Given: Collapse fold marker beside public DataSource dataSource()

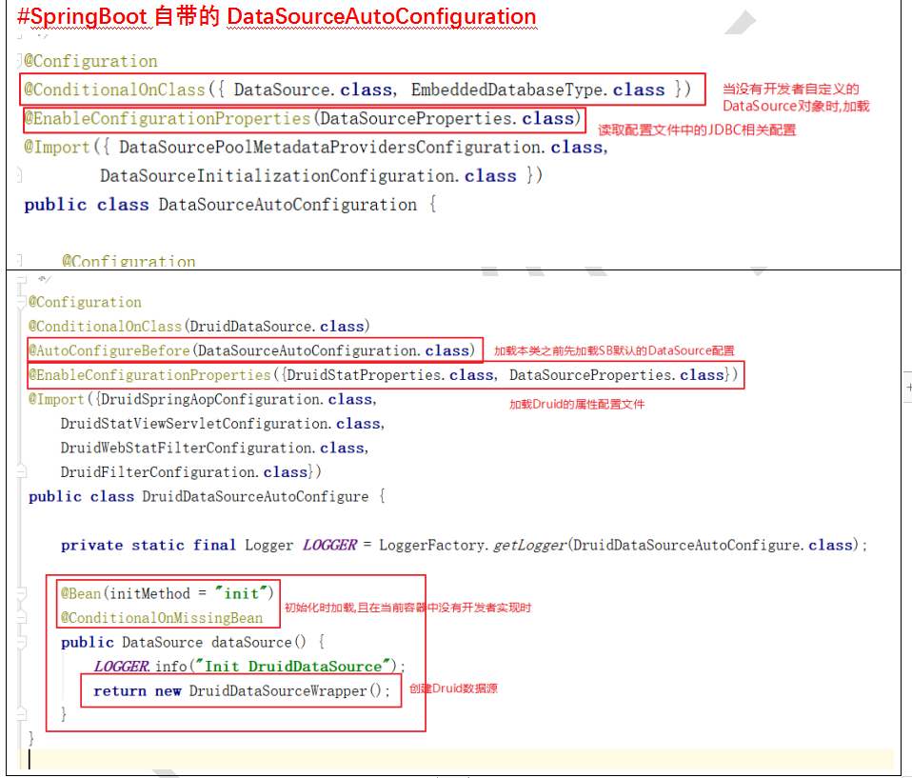Looking at the screenshot, I should [22, 642].
